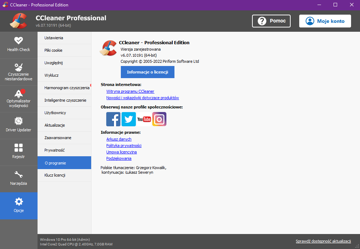Open the Wyklucz list
The width and height of the screenshot is (360, 249).
pos(64,75)
